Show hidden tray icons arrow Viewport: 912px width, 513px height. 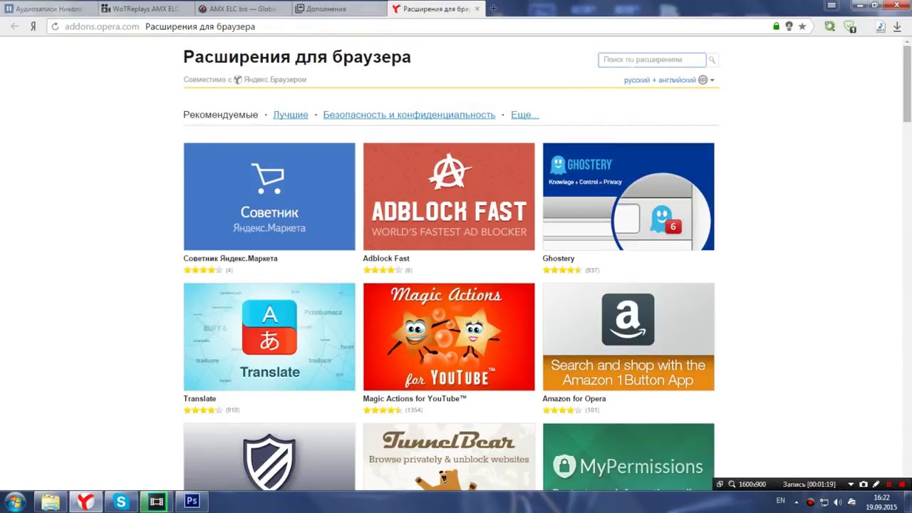pyautogui.click(x=797, y=502)
